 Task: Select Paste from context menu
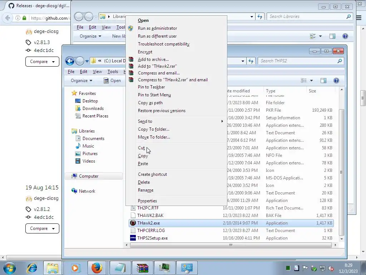point(143,164)
